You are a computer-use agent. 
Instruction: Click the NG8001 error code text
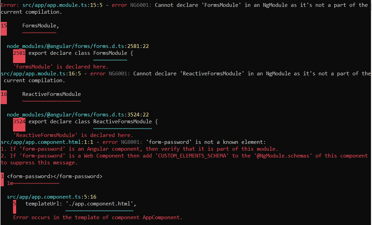click(x=132, y=142)
